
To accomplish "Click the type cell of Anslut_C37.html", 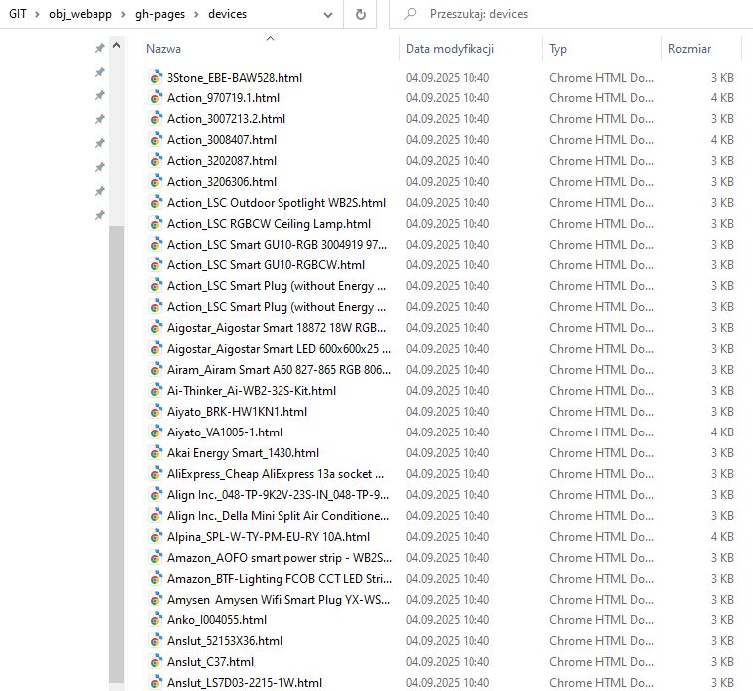I will point(601,662).
